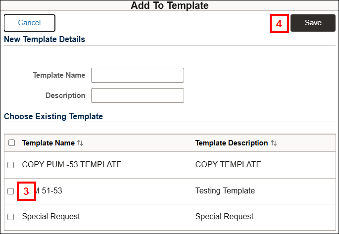
Task: Click the Cancel button
Action: pyautogui.click(x=29, y=23)
